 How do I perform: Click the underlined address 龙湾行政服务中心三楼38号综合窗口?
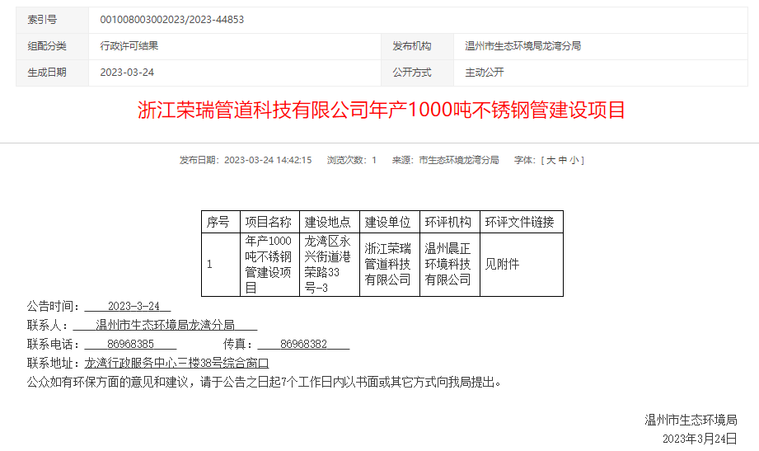tap(177, 363)
